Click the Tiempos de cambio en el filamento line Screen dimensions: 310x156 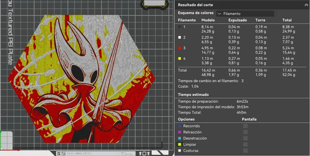click(x=211, y=81)
